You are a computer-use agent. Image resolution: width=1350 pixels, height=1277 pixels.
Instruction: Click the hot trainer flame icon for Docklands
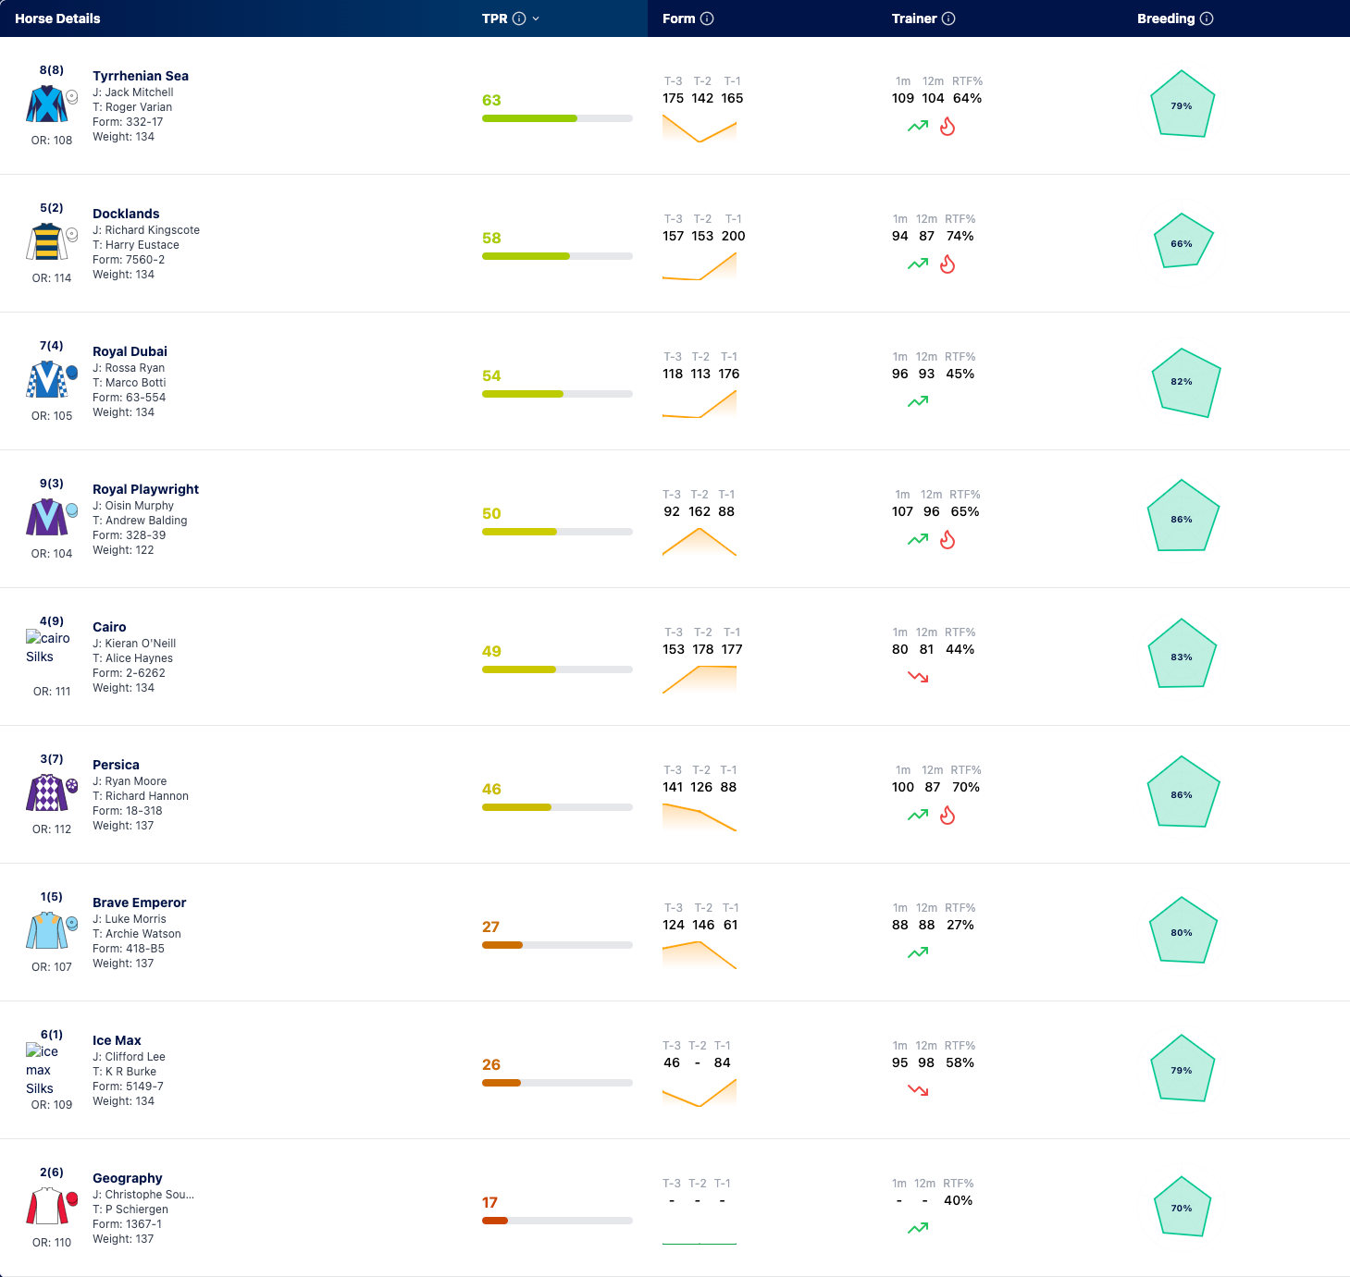point(947,264)
